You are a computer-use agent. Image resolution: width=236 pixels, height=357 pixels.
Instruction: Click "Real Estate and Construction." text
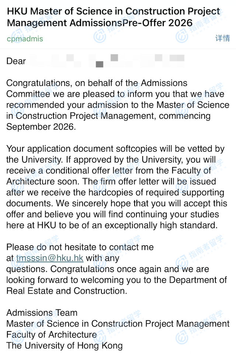66,291
